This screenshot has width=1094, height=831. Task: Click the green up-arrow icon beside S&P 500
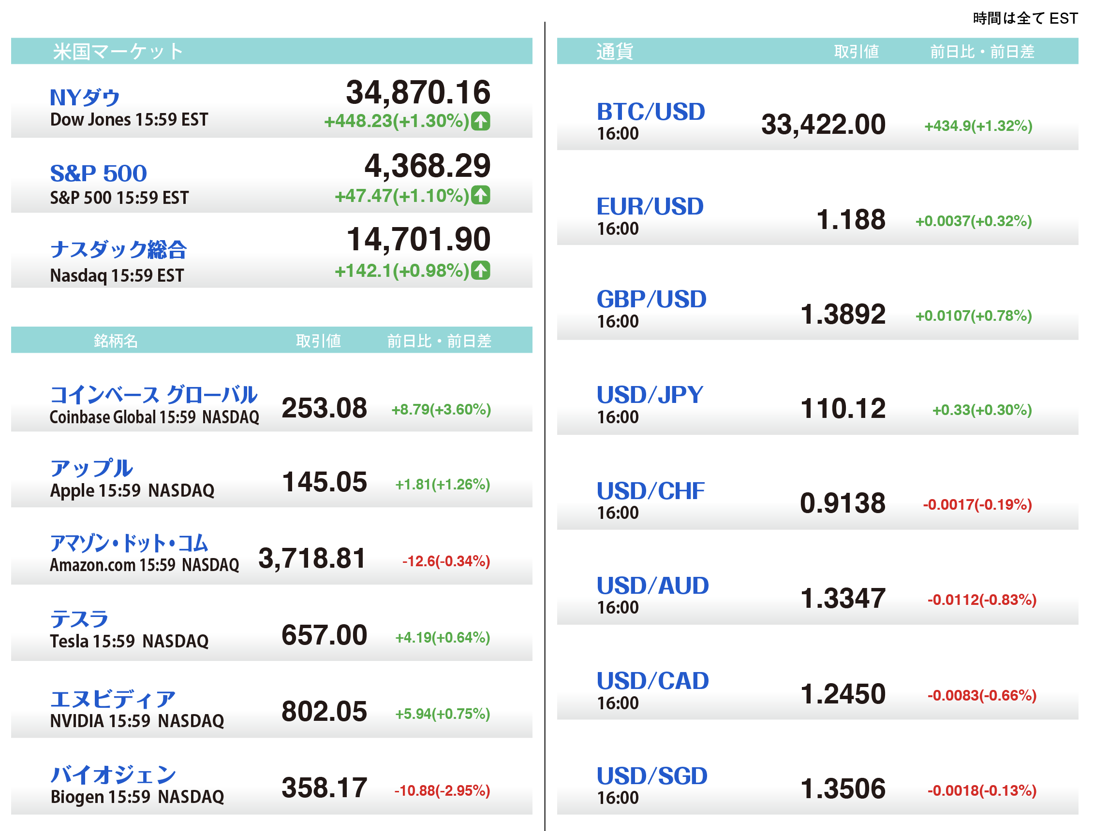pos(480,195)
